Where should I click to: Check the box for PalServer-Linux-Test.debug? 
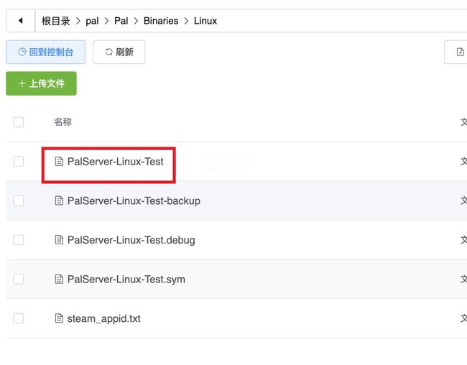click(19, 240)
